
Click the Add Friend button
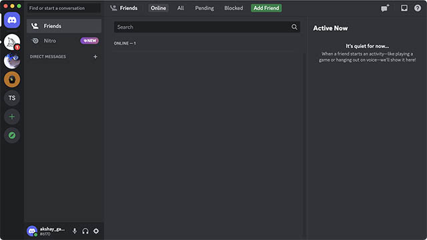266,8
